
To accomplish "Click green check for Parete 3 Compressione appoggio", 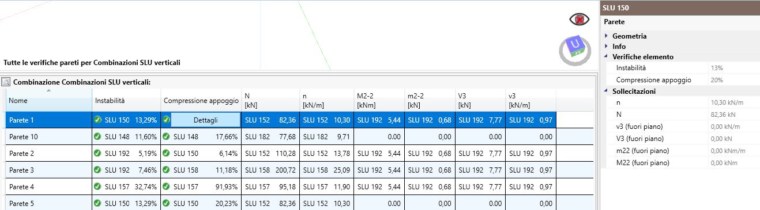I will [x=166, y=170].
